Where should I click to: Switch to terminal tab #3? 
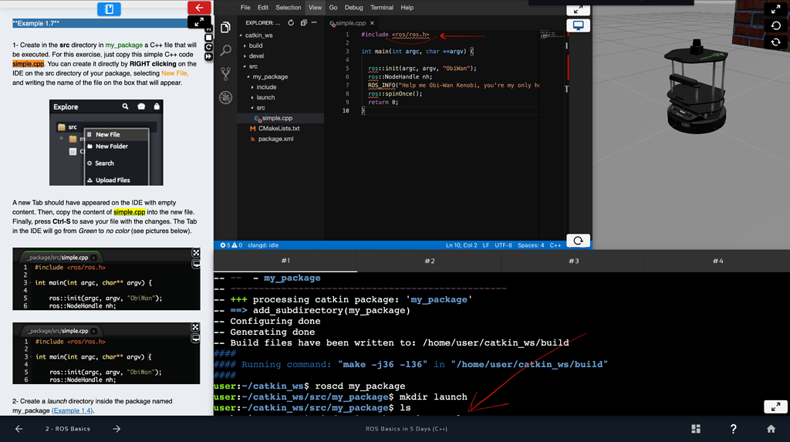pos(573,261)
